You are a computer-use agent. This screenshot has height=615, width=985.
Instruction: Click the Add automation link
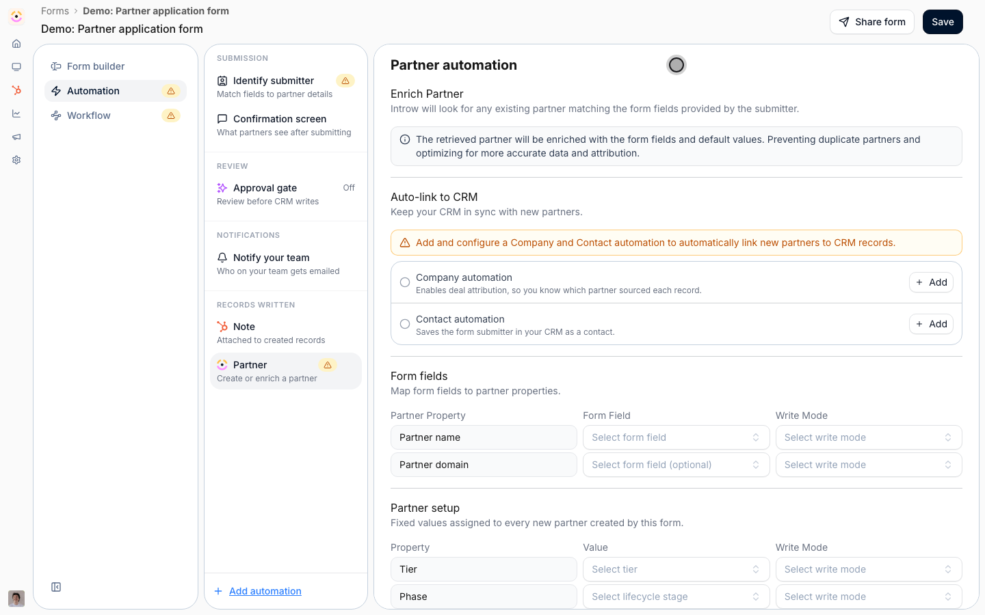(265, 591)
